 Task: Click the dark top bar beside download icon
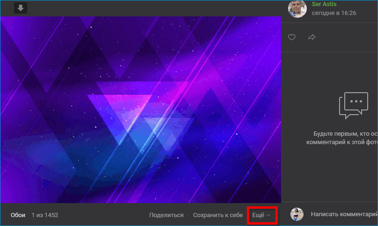point(141,7)
